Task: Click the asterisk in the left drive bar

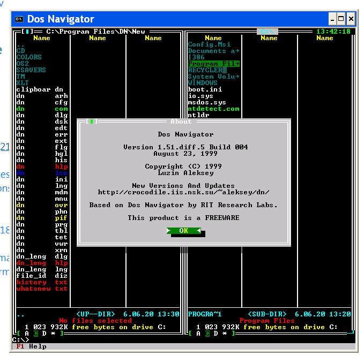Action: (x=53, y=334)
